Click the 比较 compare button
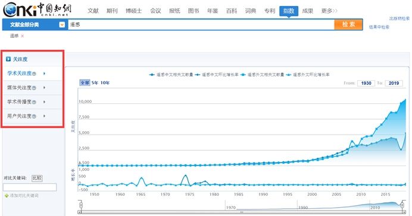412x216 pixels. click(37, 178)
